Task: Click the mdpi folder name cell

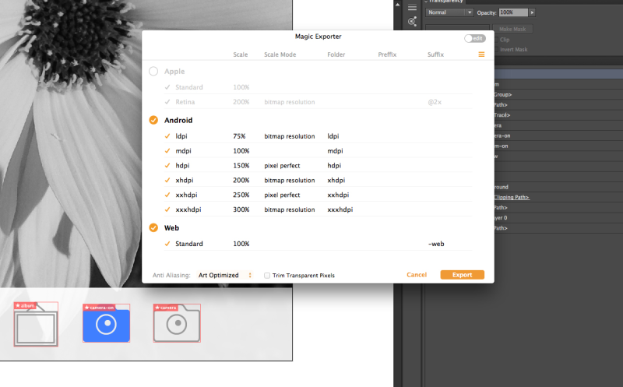Action: [x=335, y=150]
